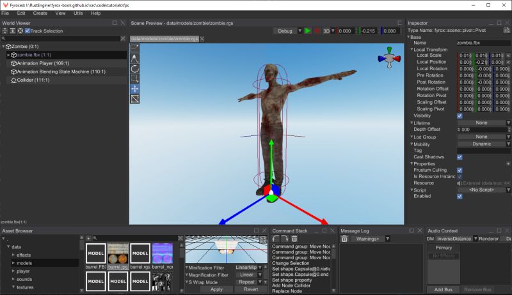Open the Edit menu

click(x=21, y=13)
